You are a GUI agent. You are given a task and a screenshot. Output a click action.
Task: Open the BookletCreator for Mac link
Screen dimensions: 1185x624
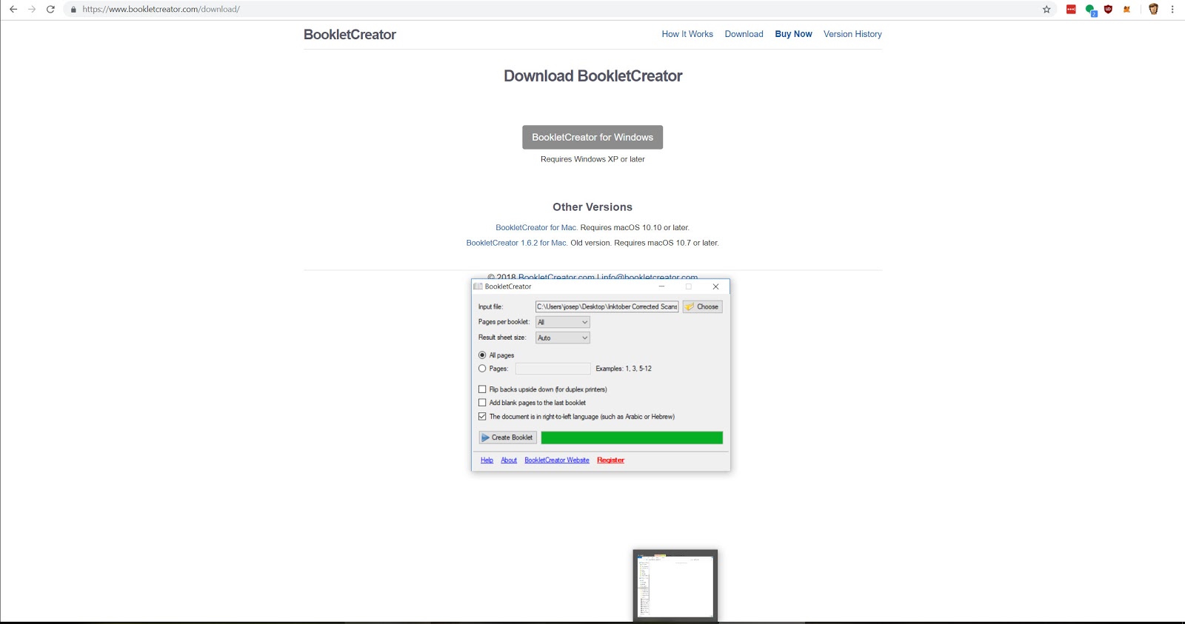[x=536, y=228]
